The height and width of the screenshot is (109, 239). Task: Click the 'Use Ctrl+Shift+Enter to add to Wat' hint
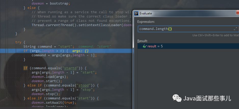tap(216, 35)
